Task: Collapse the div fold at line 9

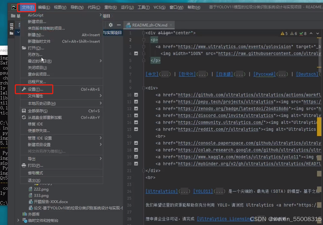Action: pyautogui.click(x=144, y=88)
